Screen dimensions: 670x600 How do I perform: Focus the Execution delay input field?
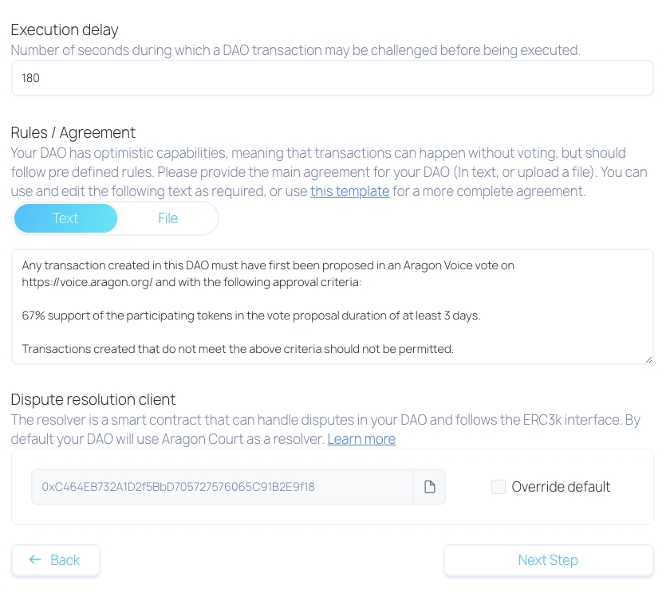(x=332, y=79)
